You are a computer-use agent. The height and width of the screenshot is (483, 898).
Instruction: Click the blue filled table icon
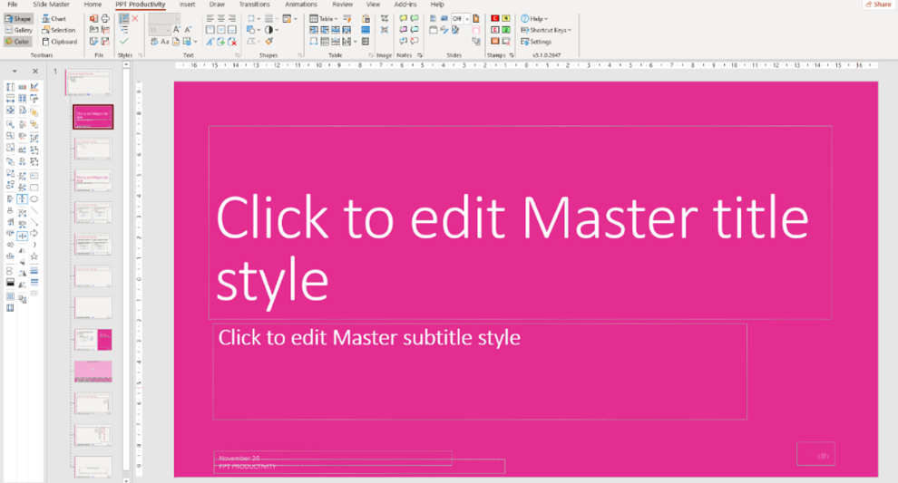tap(366, 30)
